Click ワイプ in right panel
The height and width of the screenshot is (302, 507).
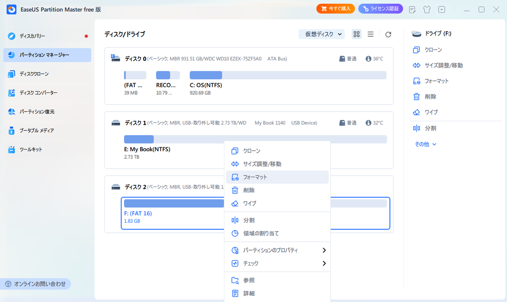click(425, 112)
